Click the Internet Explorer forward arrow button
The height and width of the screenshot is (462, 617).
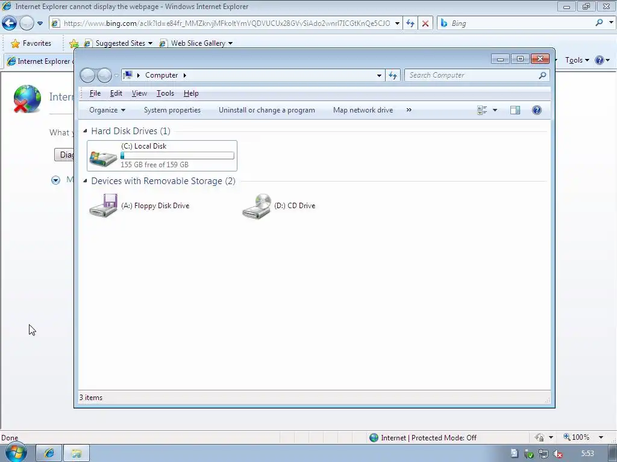pos(27,23)
